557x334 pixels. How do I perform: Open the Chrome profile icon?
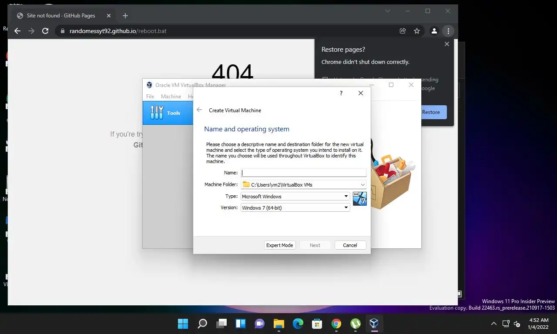[x=434, y=31]
